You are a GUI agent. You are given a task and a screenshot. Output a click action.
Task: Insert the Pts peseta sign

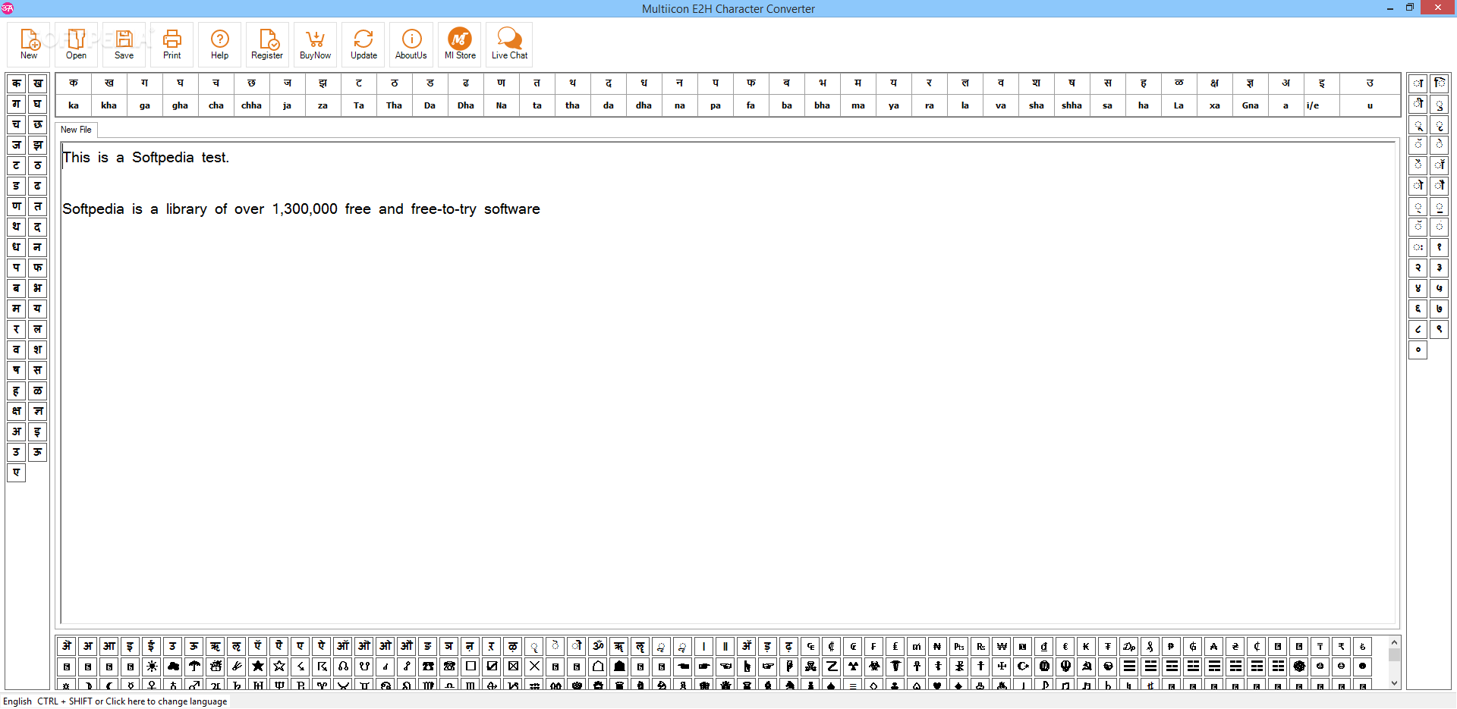(959, 646)
